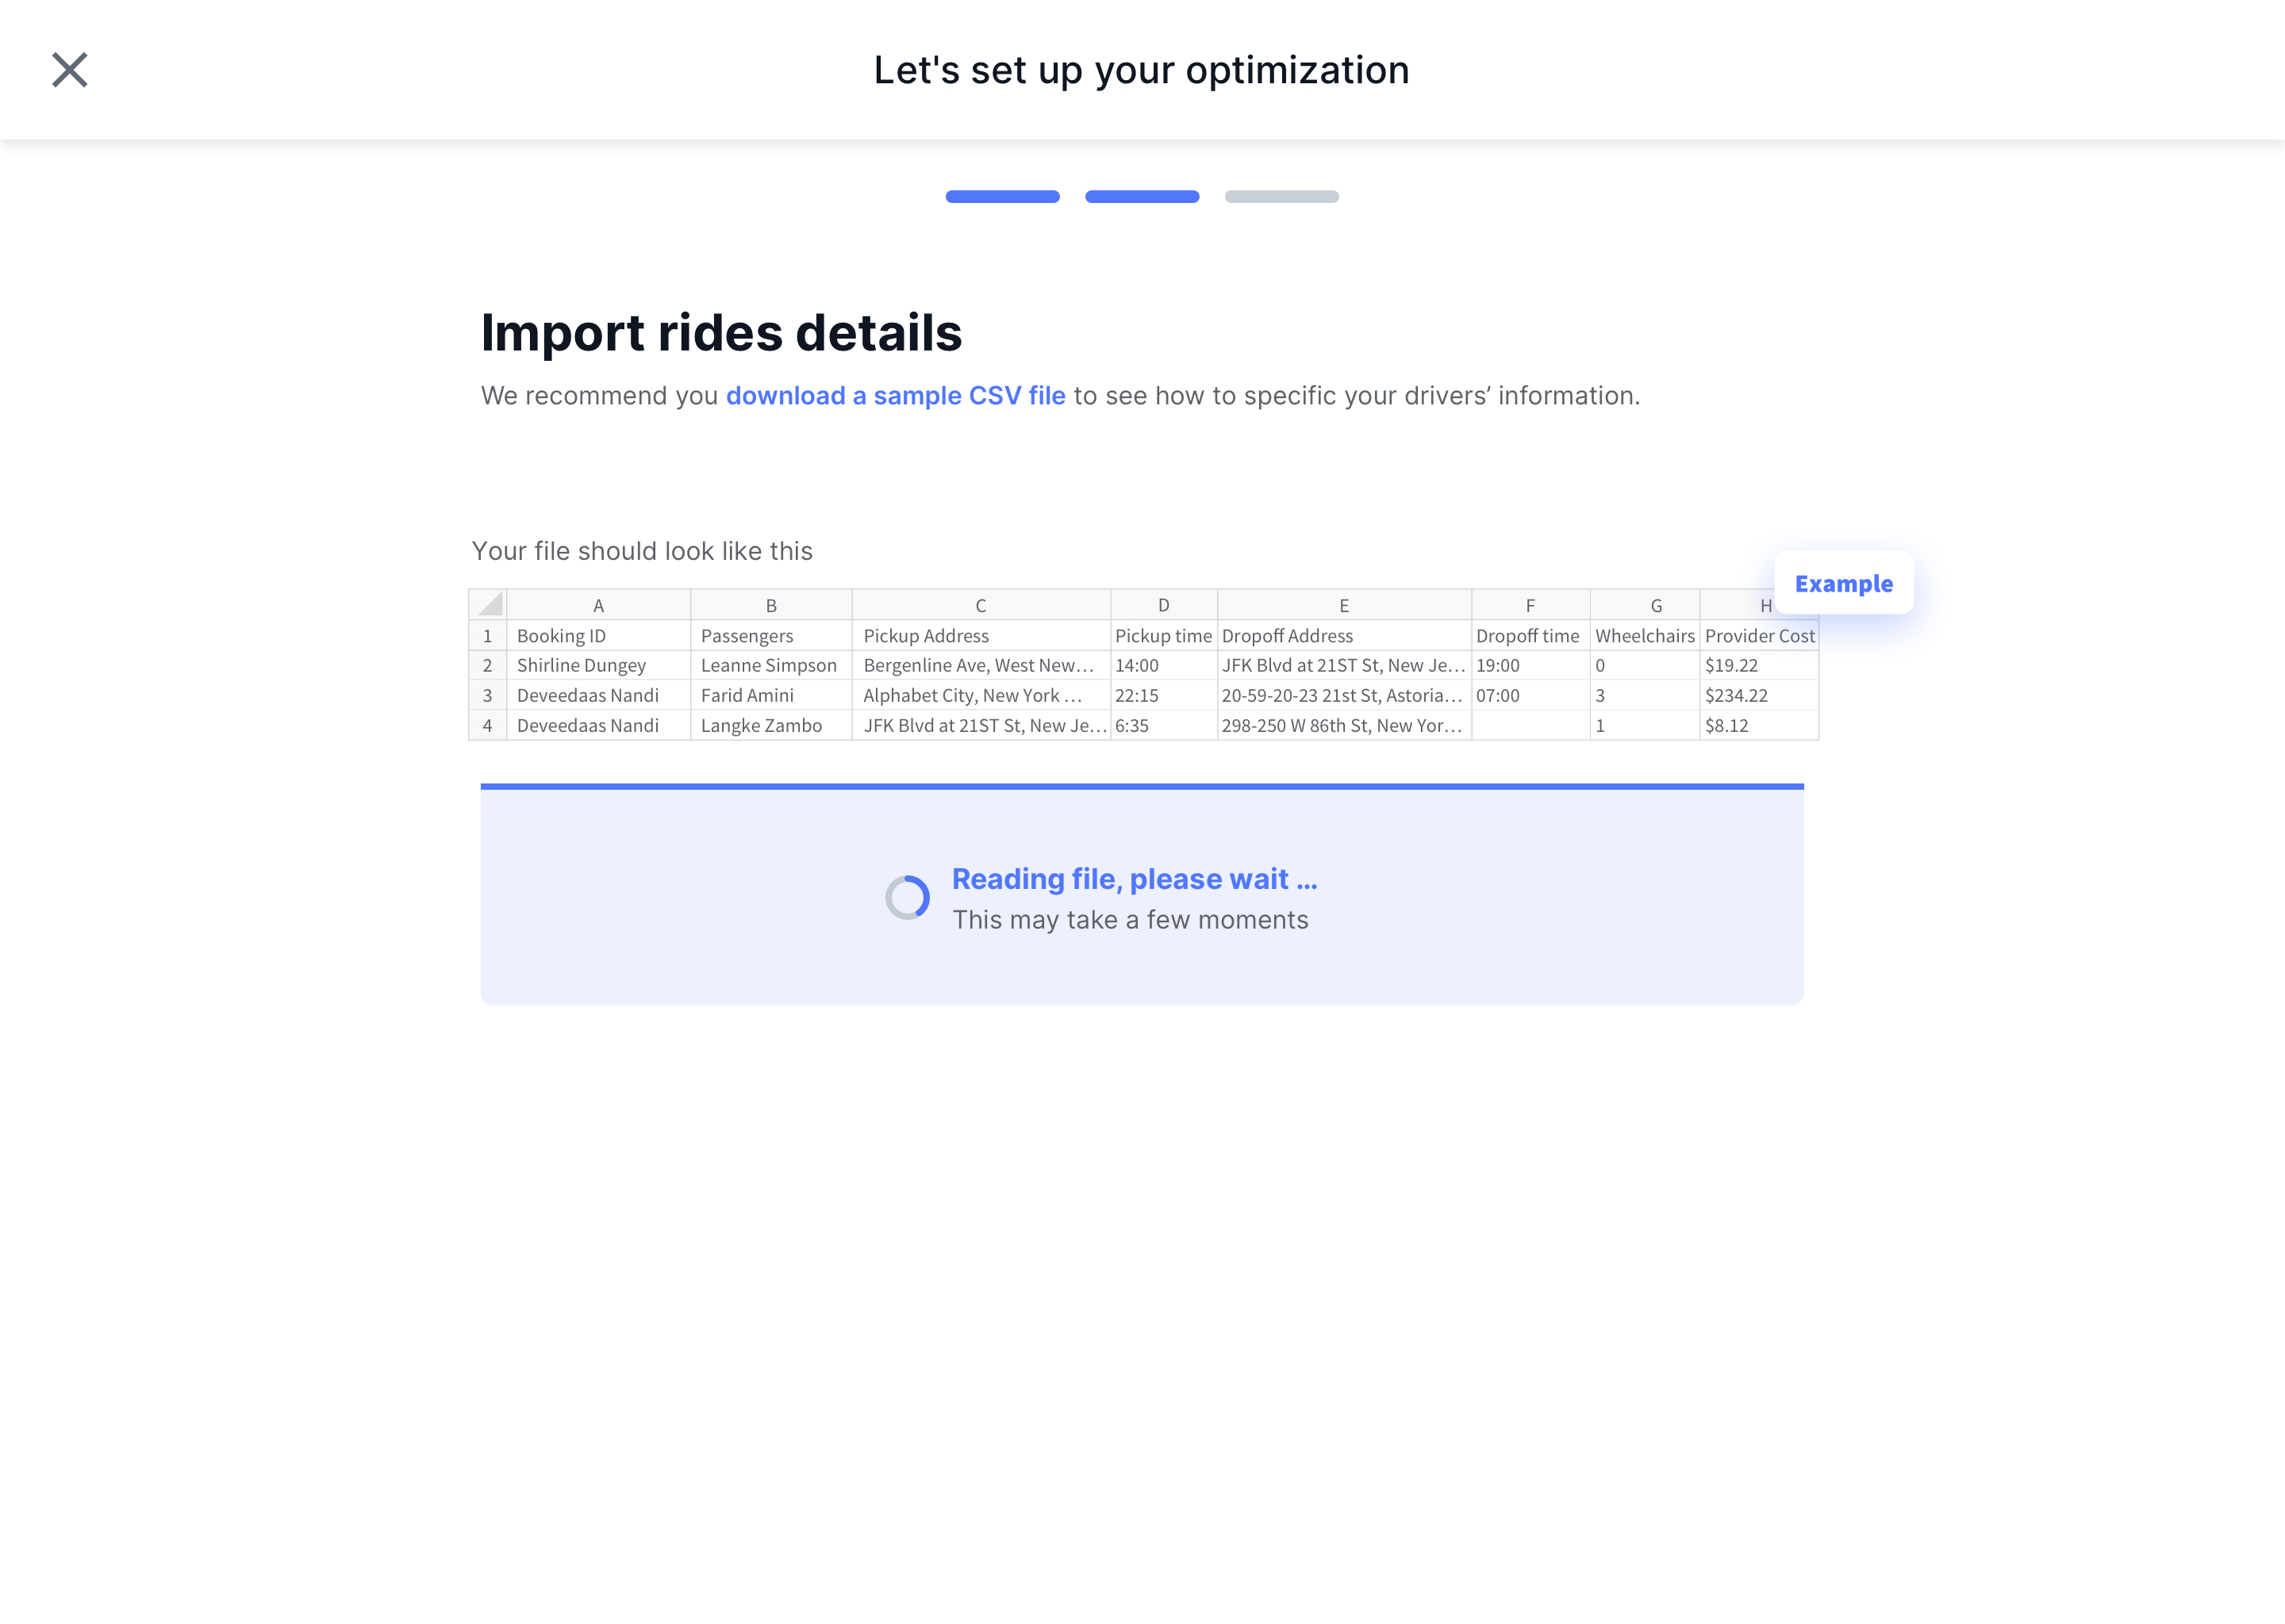The height and width of the screenshot is (1624, 2285).
Task: Click the Provider Cost header cell
Action: [1759, 636]
